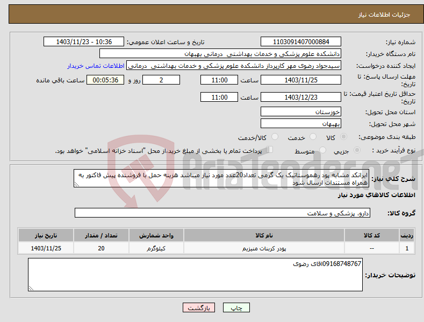Click the quantity cell 20

(x=101, y=248)
